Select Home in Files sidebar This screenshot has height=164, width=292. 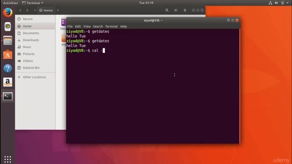(x=35, y=26)
